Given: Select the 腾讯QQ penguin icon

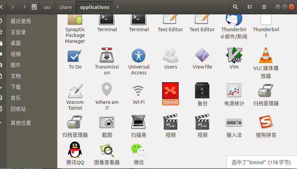Looking at the screenshot, I should click(75, 150).
